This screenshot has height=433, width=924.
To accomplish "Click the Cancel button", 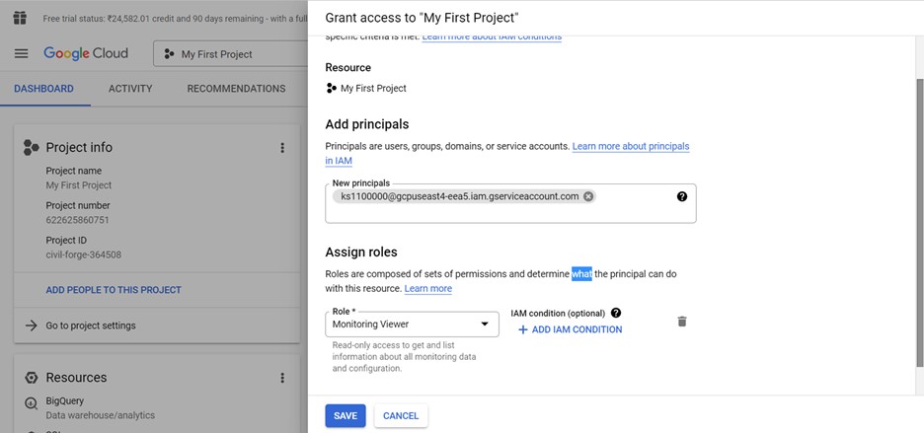I will (401, 416).
